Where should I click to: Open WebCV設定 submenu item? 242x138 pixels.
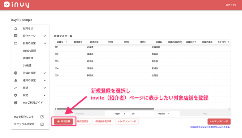[x=30, y=51]
